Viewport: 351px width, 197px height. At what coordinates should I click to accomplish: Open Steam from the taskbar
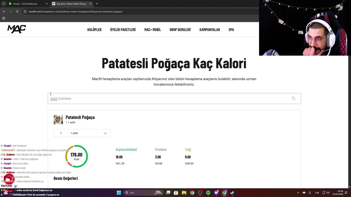click(x=232, y=193)
